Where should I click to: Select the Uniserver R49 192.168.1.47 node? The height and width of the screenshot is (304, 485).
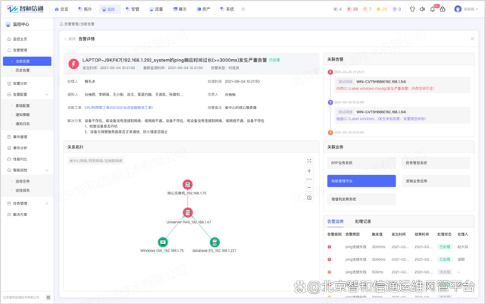[x=188, y=212]
